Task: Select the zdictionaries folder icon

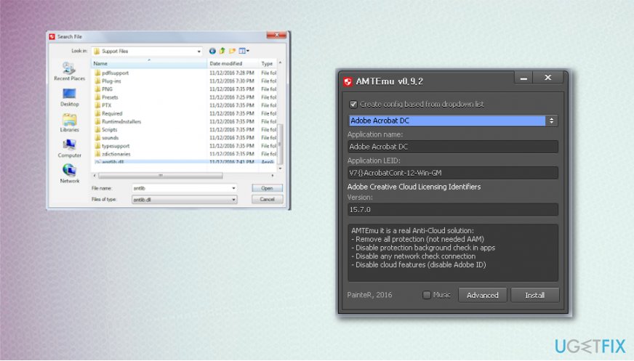Action: pos(97,154)
